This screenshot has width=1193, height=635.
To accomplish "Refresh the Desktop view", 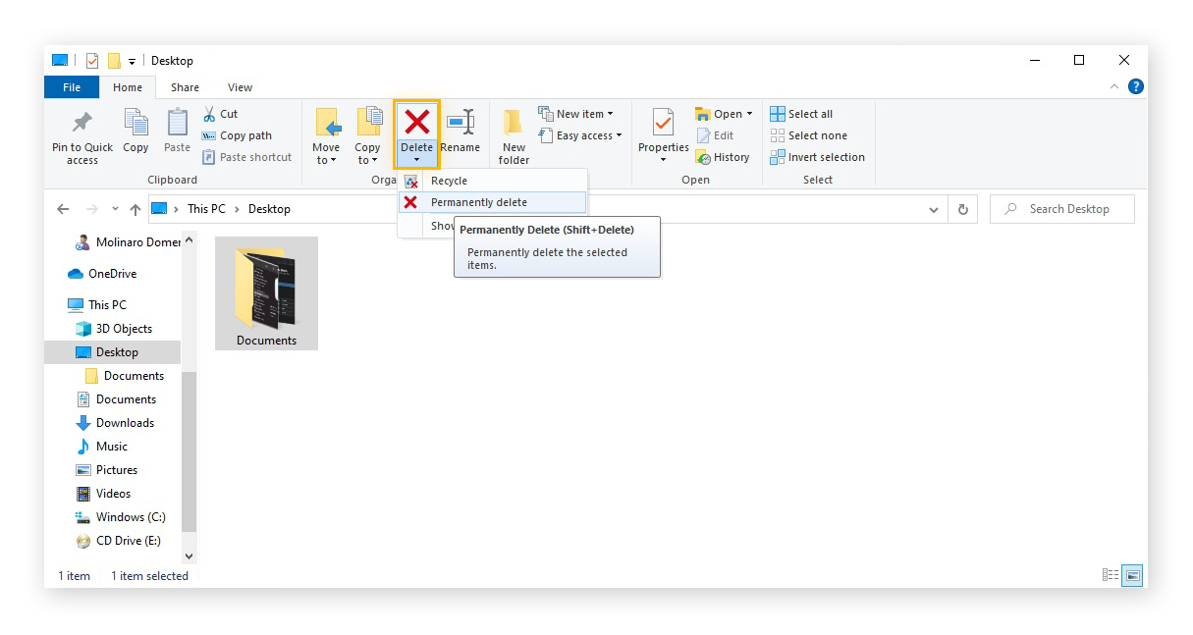I will click(x=962, y=208).
